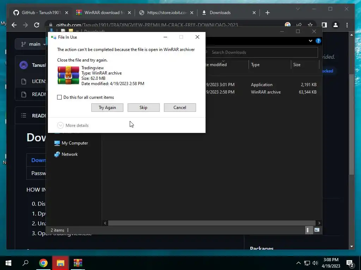Check 'Do this for all current items'
This screenshot has height=270, width=361.
pos(59,97)
